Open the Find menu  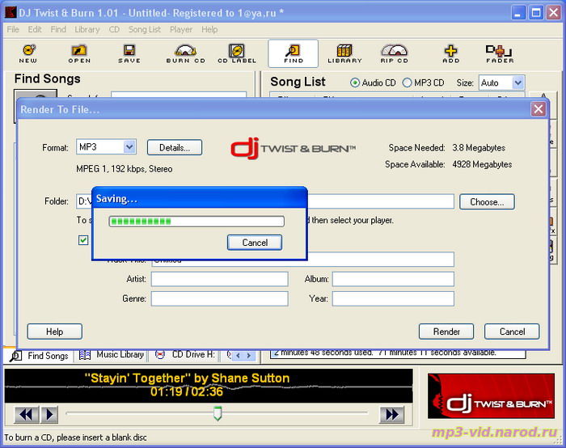(58, 29)
